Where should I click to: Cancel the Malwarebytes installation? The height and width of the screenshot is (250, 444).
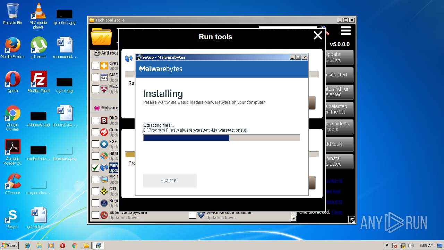pos(170,181)
